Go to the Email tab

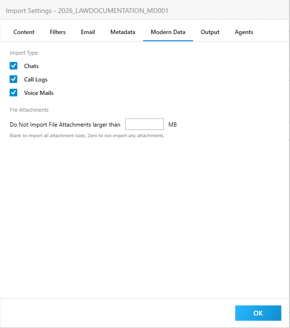coord(88,32)
